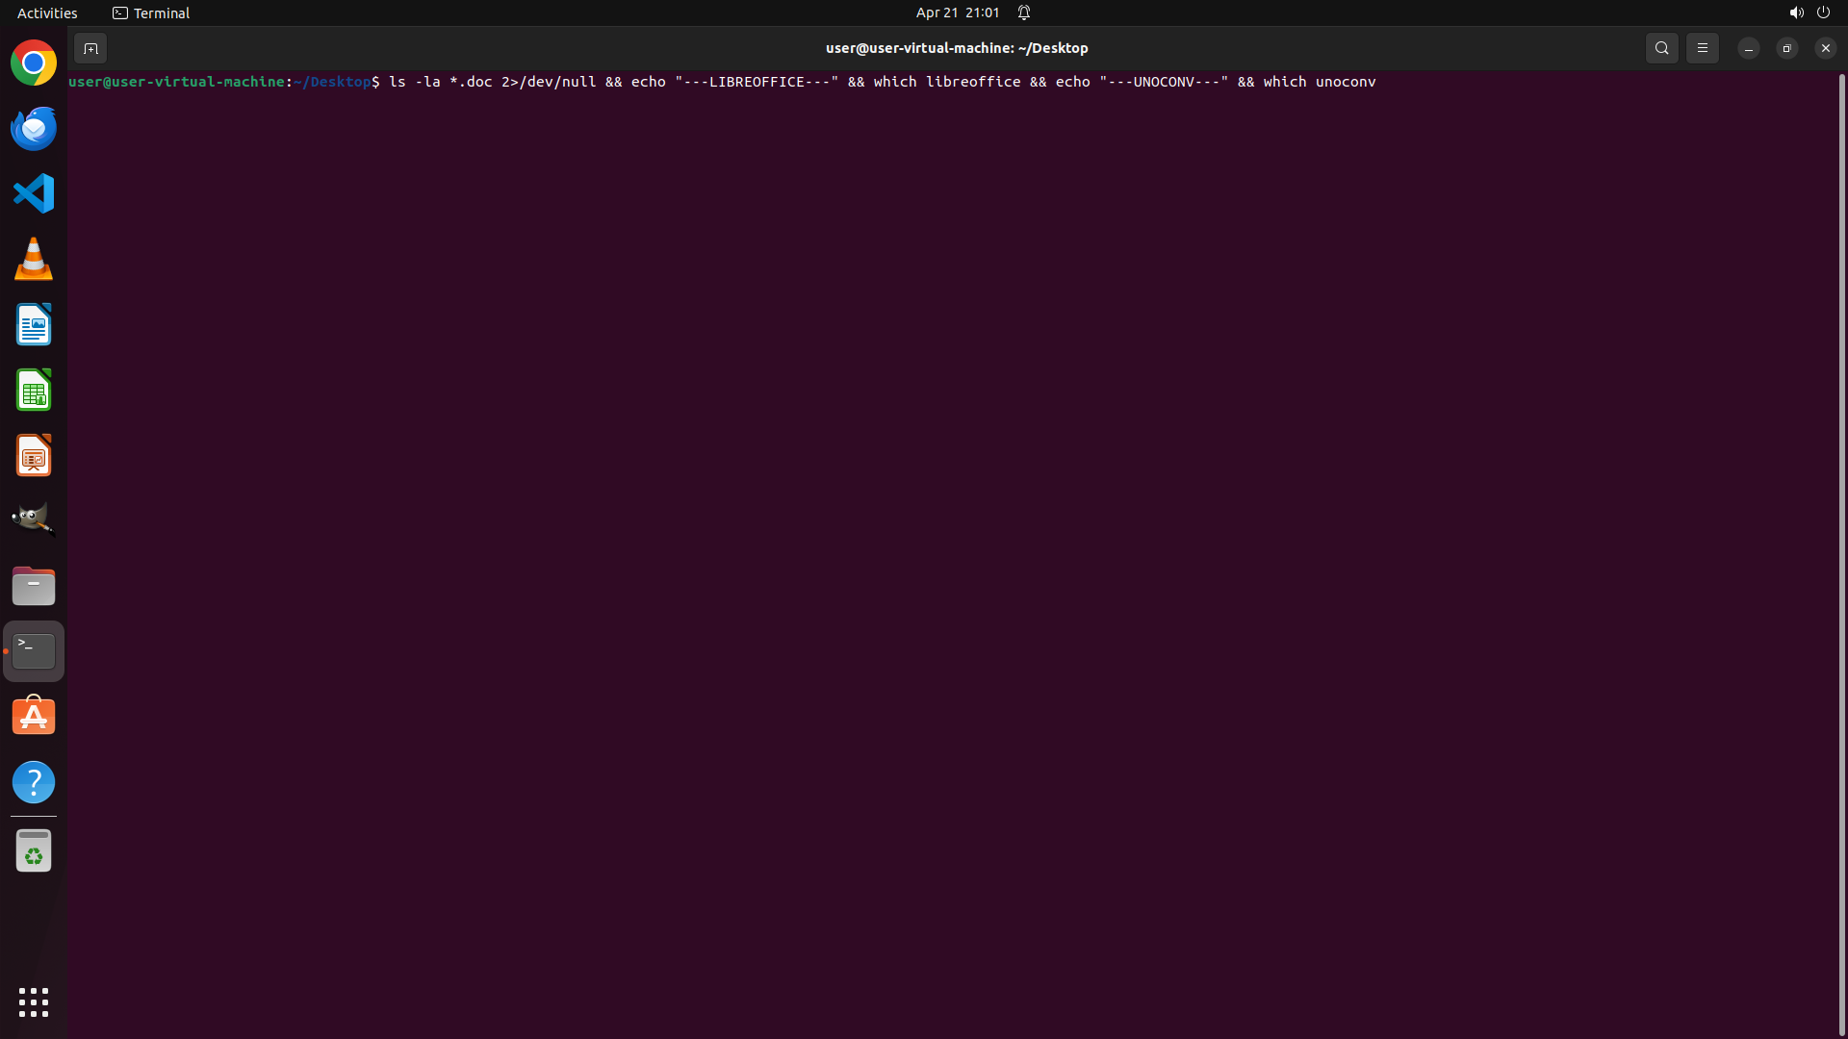Screen dimensions: 1848x1039
Task: Launch LibreOffice Writer from the dock
Action: pyautogui.click(x=34, y=325)
